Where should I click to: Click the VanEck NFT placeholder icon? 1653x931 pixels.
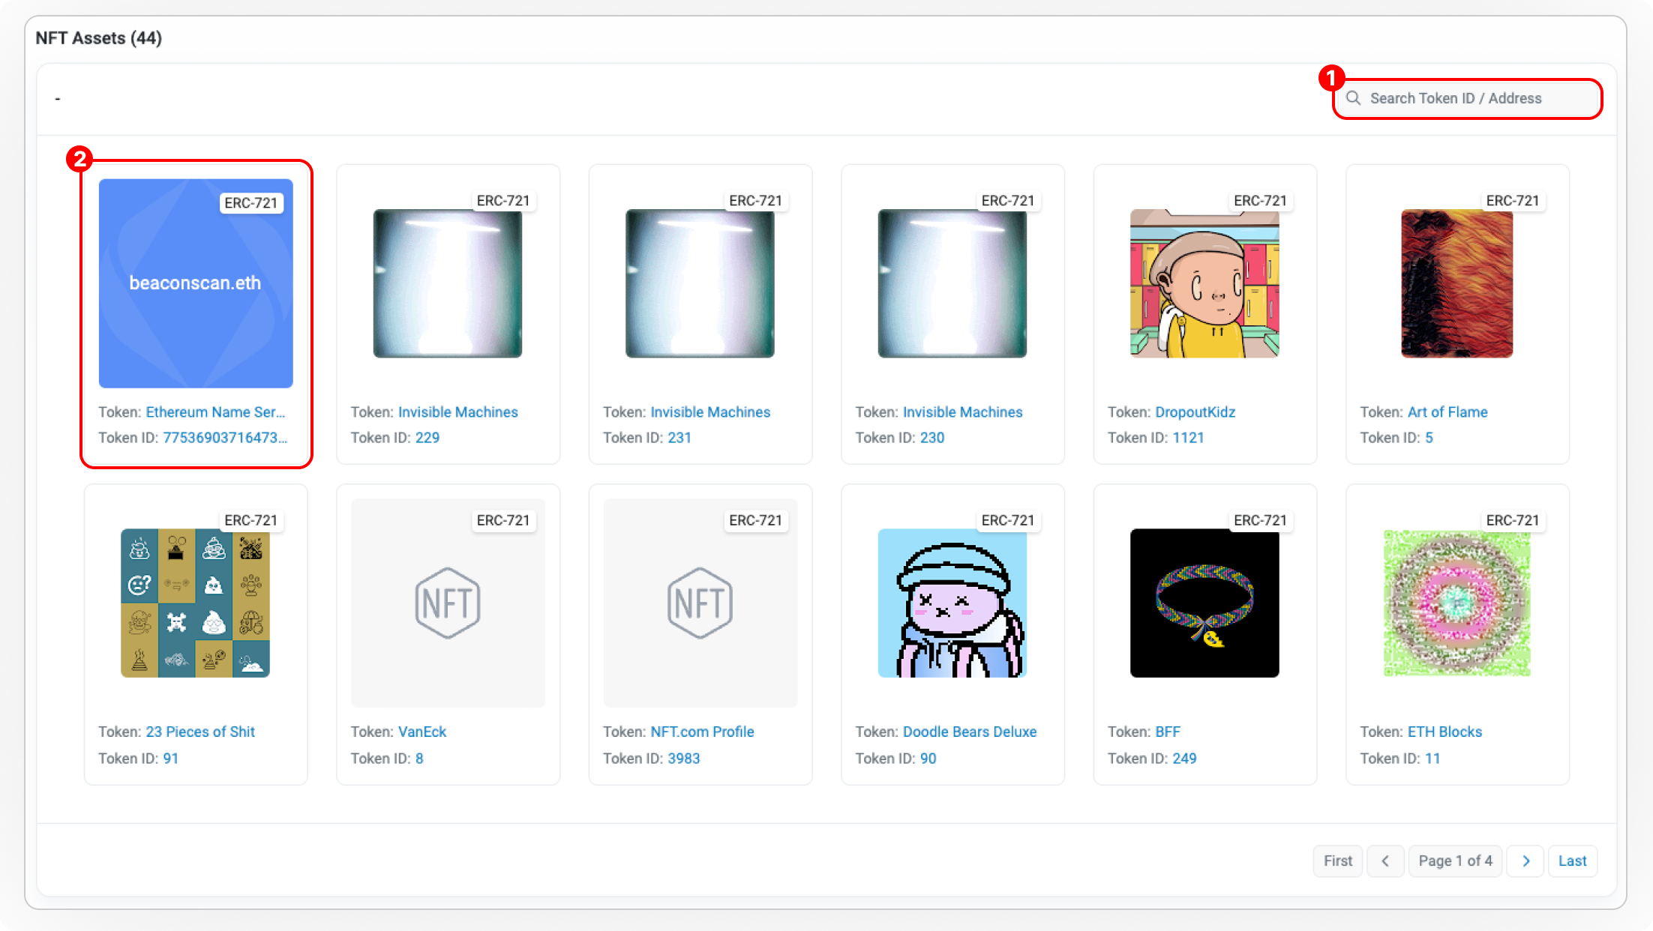point(448,603)
